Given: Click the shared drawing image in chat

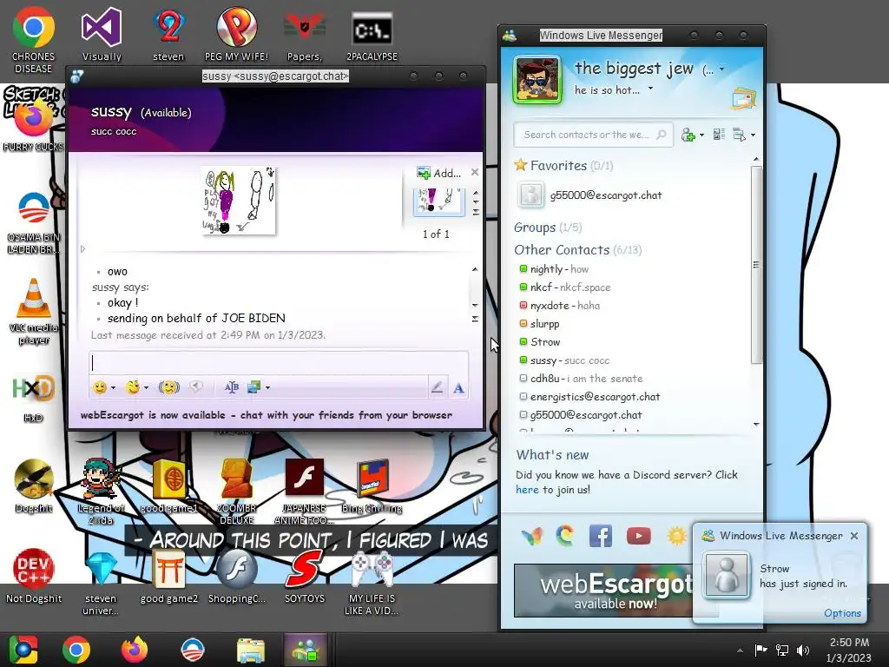Looking at the screenshot, I should pyautogui.click(x=239, y=201).
